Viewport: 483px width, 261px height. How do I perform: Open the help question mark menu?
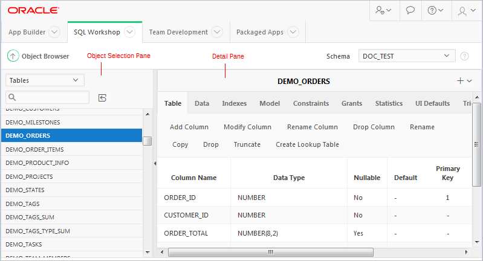coord(435,10)
